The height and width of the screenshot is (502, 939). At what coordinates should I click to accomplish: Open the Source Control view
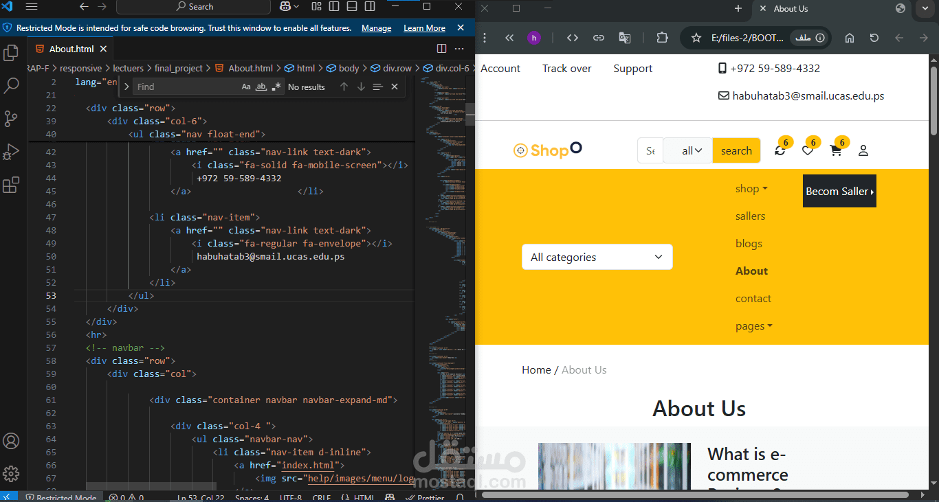click(11, 118)
